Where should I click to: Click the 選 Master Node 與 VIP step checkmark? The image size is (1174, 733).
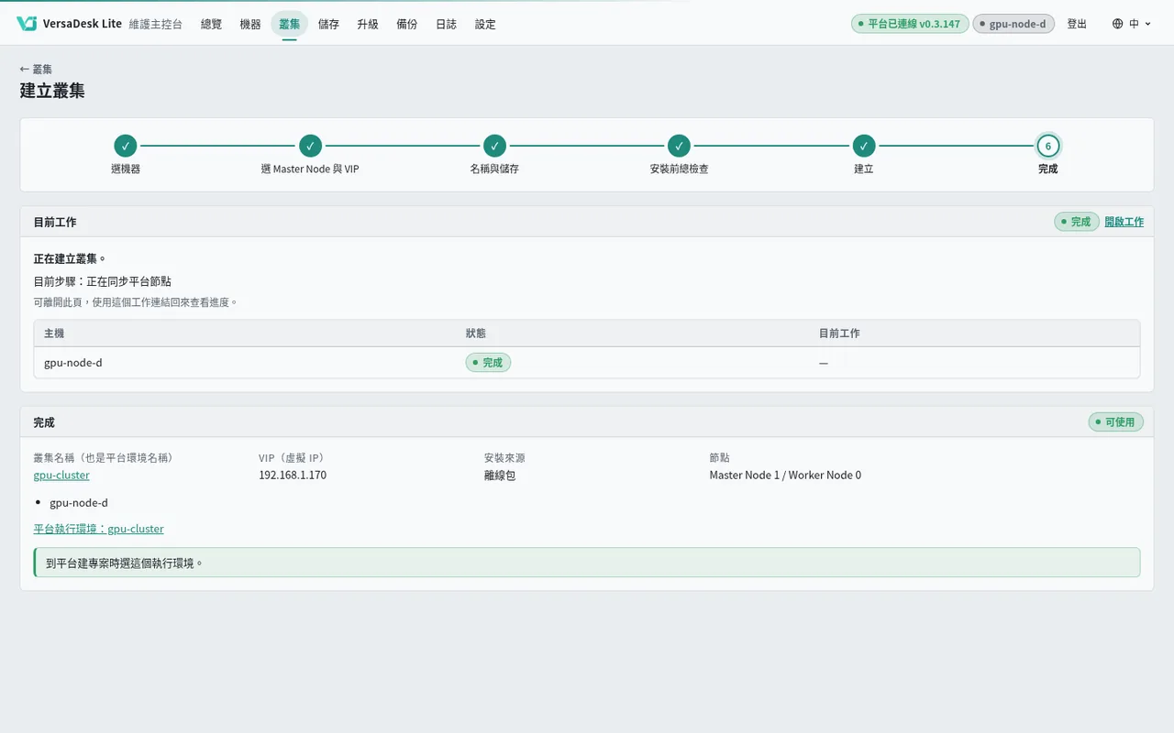point(310,146)
